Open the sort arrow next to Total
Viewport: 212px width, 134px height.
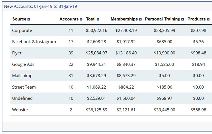coord(98,19)
